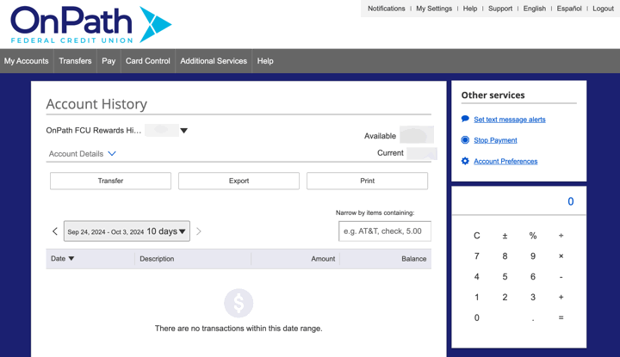620x357 pixels.
Task: Open the Set text message alerts link
Action: pos(509,120)
